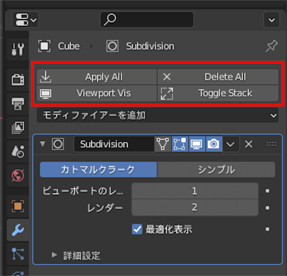Open the Object properties tab

(x=18, y=206)
